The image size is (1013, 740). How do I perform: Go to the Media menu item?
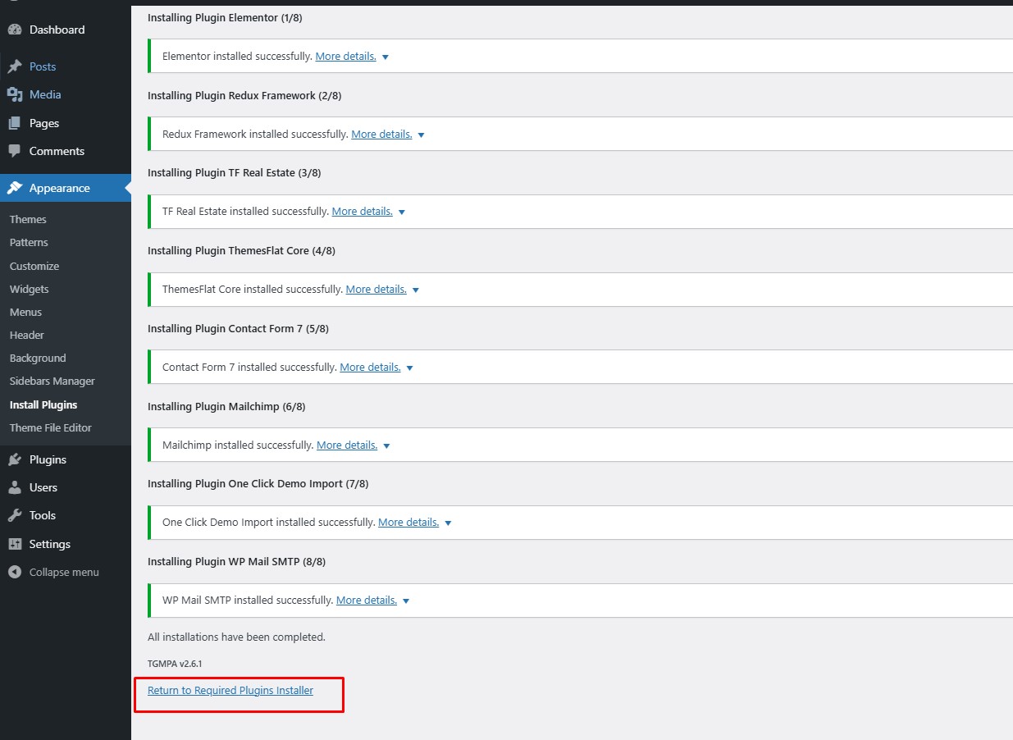(x=66, y=94)
